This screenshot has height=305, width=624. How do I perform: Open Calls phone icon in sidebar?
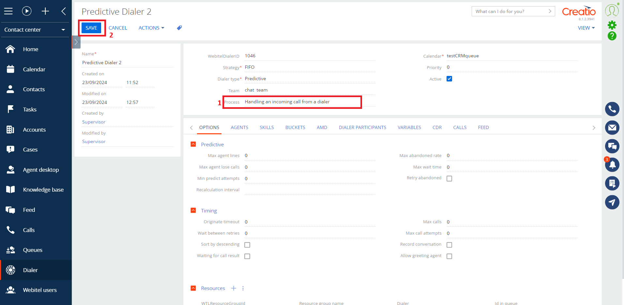coord(10,230)
